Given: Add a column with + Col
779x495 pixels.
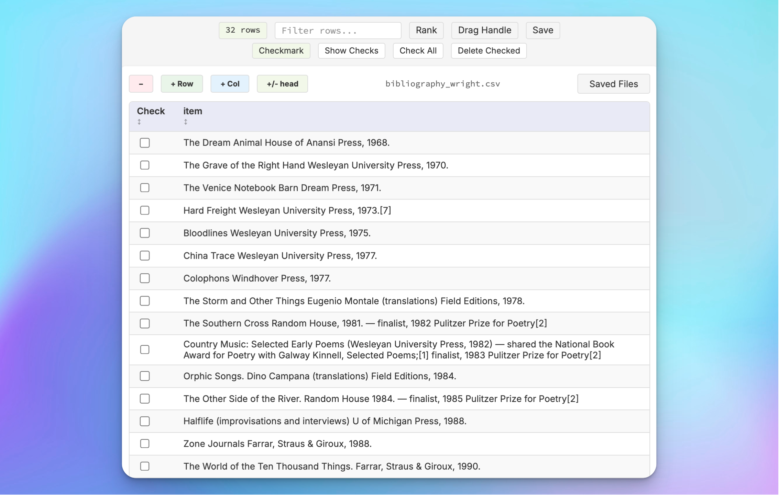Looking at the screenshot, I should [x=230, y=84].
